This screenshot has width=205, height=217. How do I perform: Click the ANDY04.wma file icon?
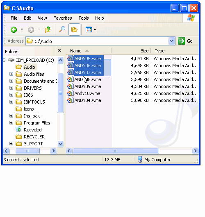tap(70, 100)
